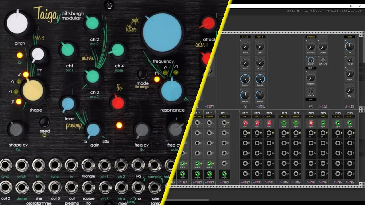The image size is (365, 205).
Task: Click the LPG Res knob
Action: tap(323, 46)
